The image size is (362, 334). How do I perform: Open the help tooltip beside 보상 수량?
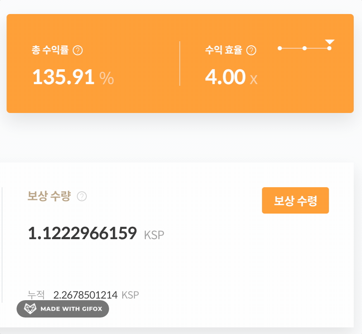point(82,197)
